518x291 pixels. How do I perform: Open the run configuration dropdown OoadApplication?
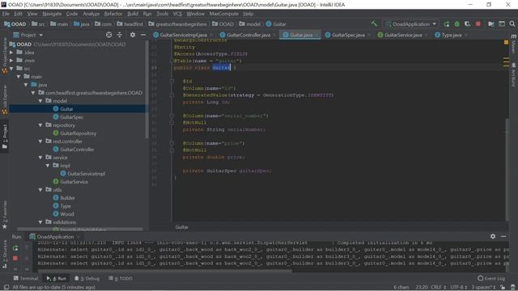pos(411,24)
